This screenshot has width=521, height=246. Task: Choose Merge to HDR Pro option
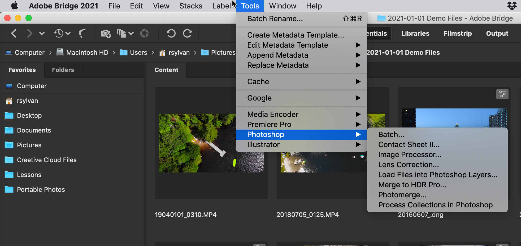412,185
